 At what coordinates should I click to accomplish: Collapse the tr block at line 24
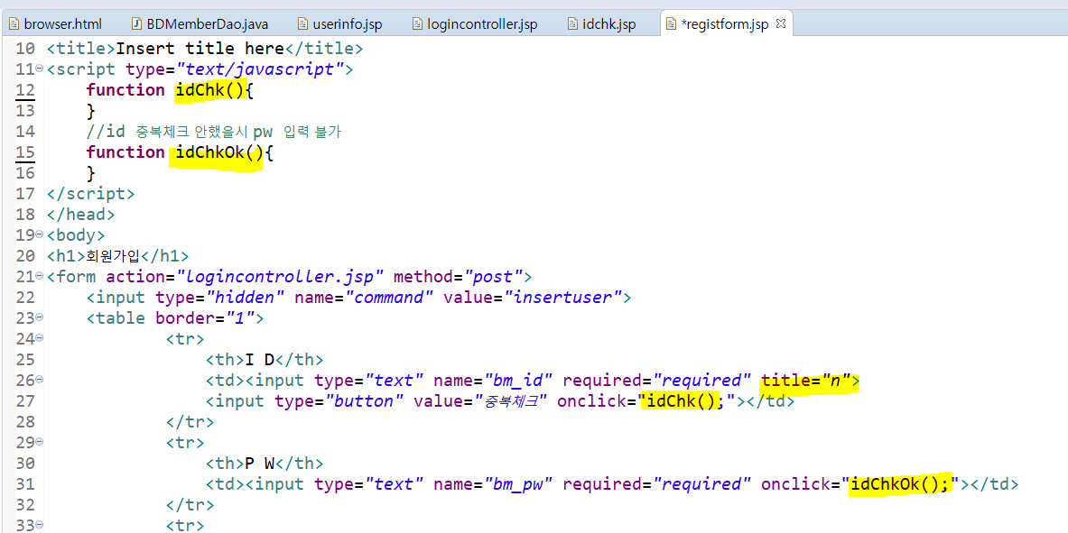[40, 339]
